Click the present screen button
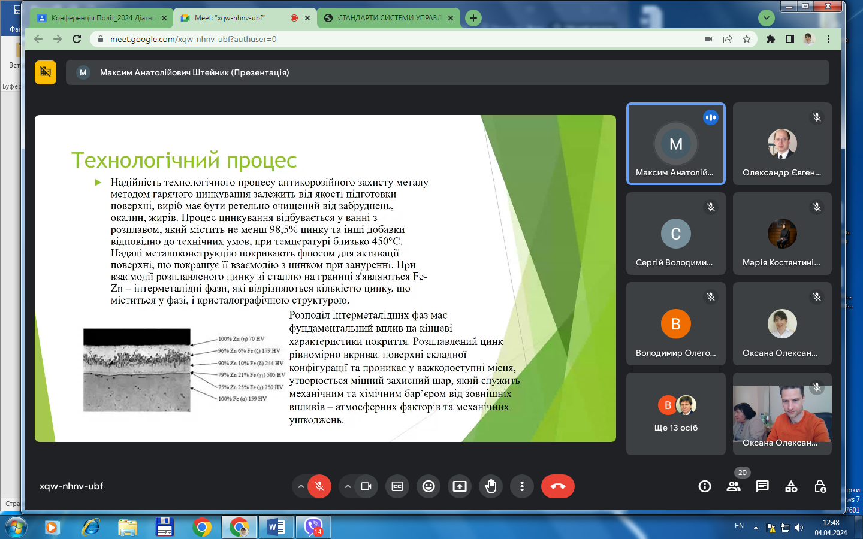 tap(460, 486)
